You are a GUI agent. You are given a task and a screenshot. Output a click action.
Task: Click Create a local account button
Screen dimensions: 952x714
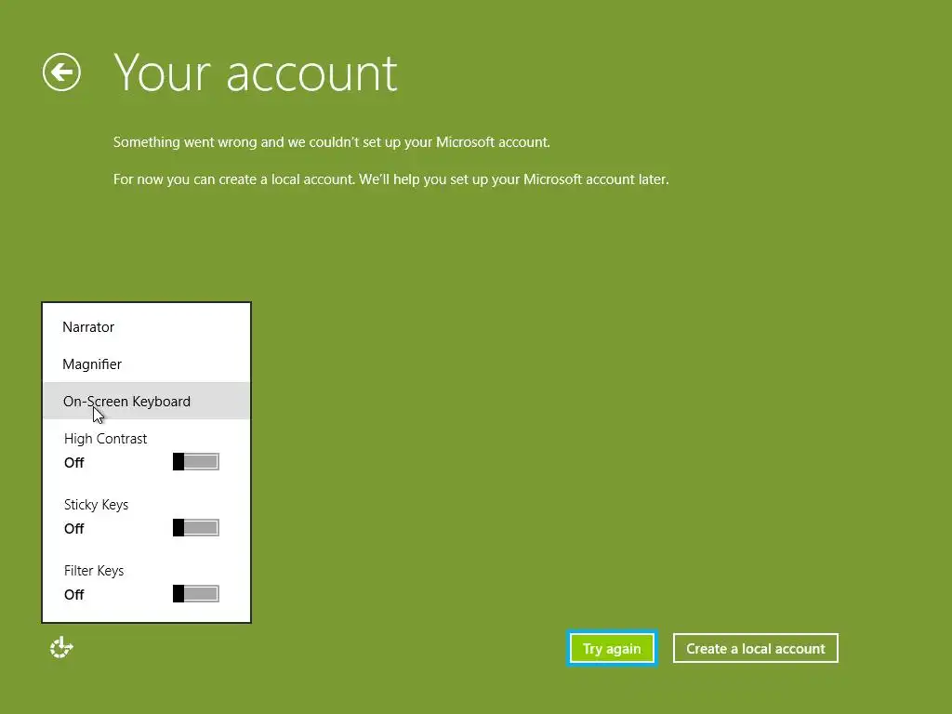point(755,648)
